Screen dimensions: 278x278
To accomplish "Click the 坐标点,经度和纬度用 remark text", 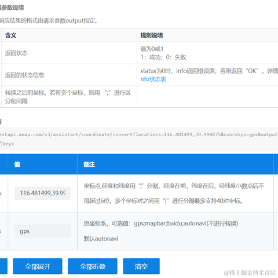I will tap(174, 186).
